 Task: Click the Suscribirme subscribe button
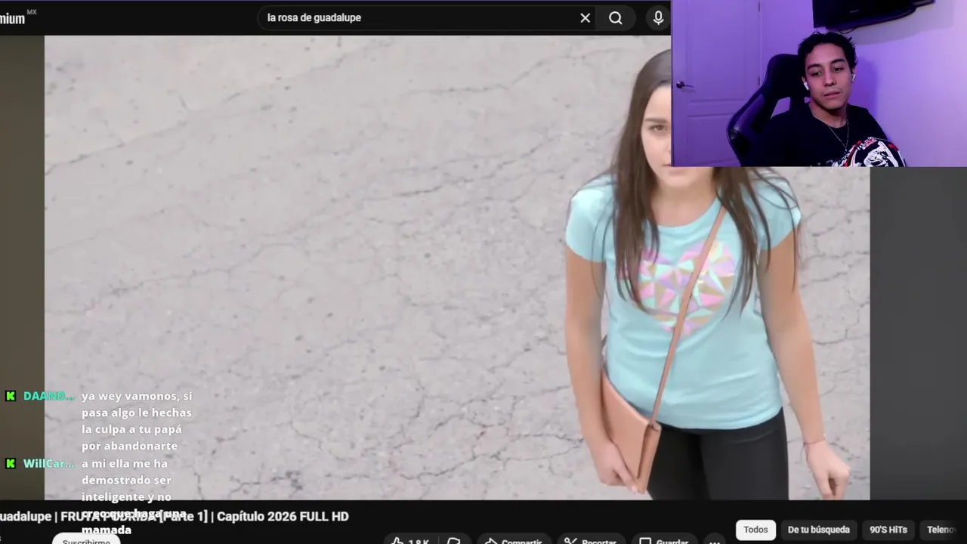tap(86, 539)
